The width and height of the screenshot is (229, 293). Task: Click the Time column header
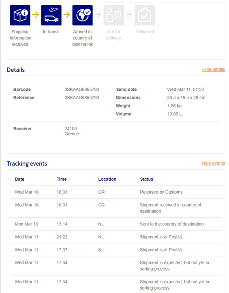click(62, 179)
